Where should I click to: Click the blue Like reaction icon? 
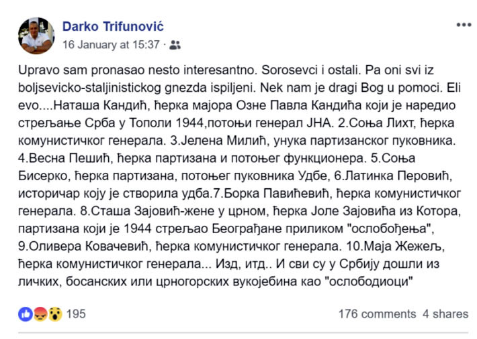pos(26,314)
